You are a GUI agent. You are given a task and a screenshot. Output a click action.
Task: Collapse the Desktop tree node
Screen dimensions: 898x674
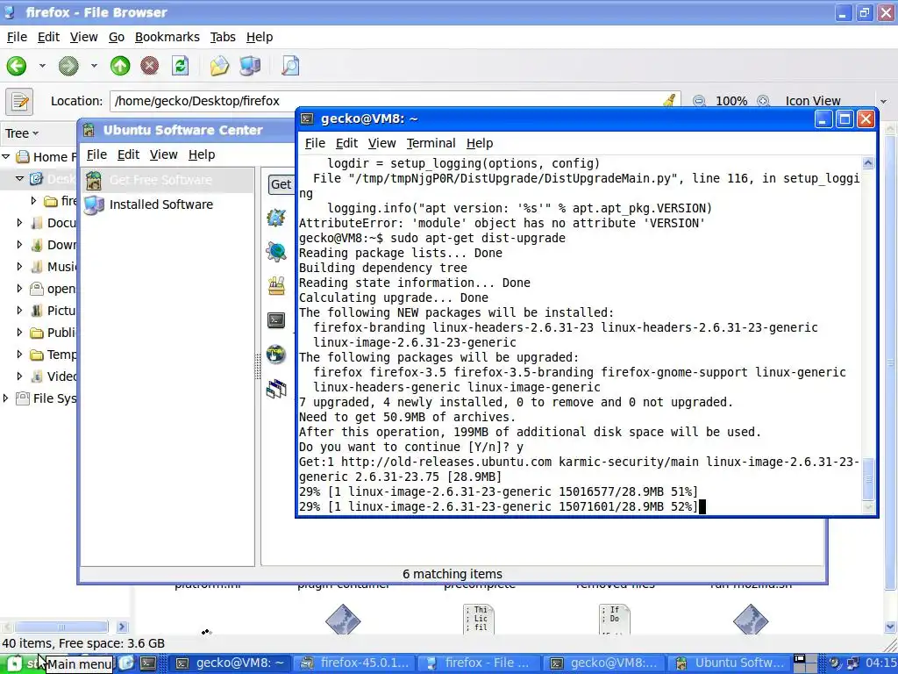click(19, 179)
